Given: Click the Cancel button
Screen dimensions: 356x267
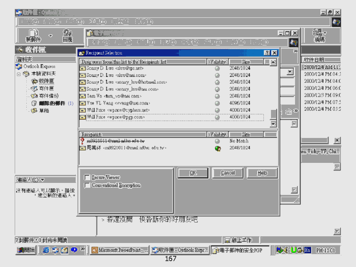Looking at the screenshot, I should point(228,173).
